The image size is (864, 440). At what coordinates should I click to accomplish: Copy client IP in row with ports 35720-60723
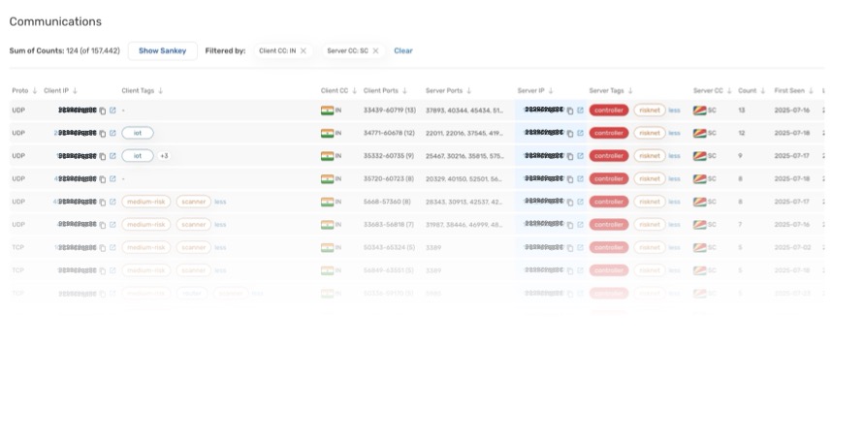103,179
